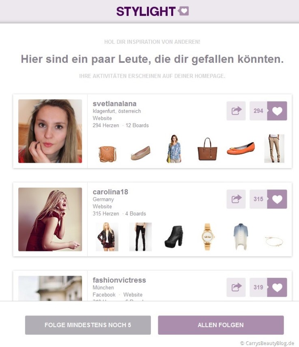The height and width of the screenshot is (347, 299).
Task: Toggle the heart follow button for carolina18
Action: click(x=277, y=199)
